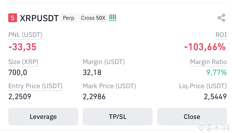Tap the ADL indicator bars next to Cross 50X
232x133 pixels.
(113, 18)
